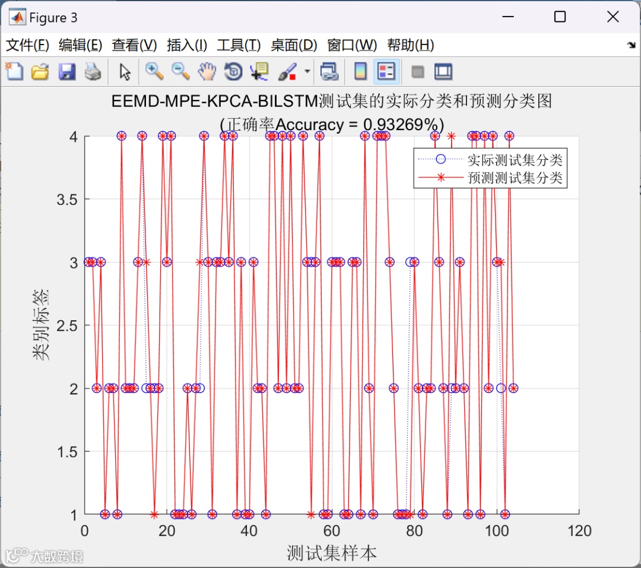Toggle the Insert Legend toolbar button
The height and width of the screenshot is (568, 641).
tap(386, 72)
